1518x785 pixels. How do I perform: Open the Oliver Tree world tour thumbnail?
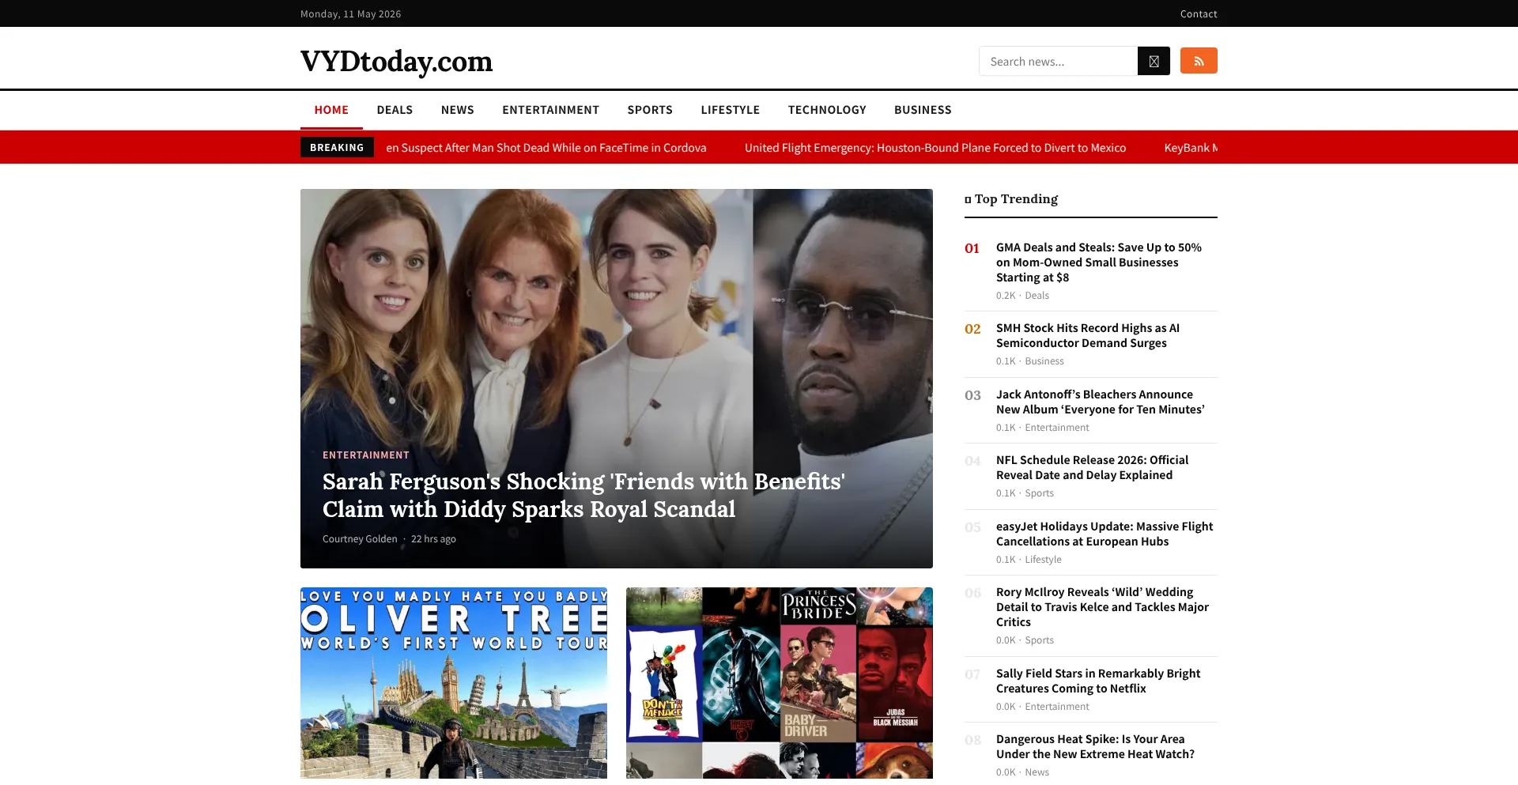click(454, 683)
